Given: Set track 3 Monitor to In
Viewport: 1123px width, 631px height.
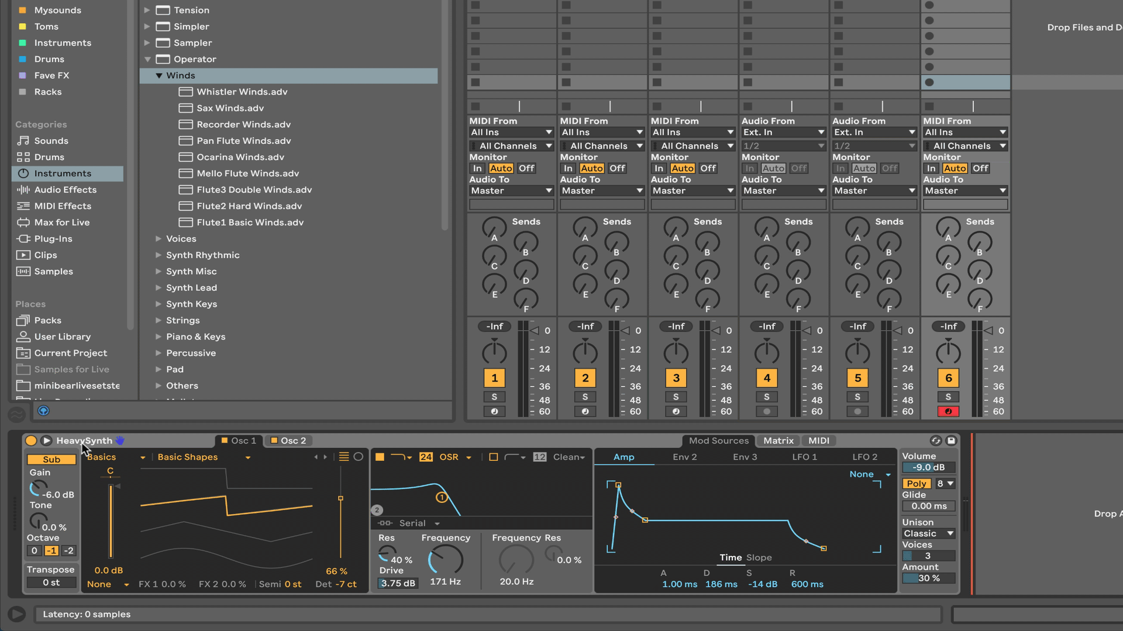Looking at the screenshot, I should pyautogui.click(x=659, y=168).
